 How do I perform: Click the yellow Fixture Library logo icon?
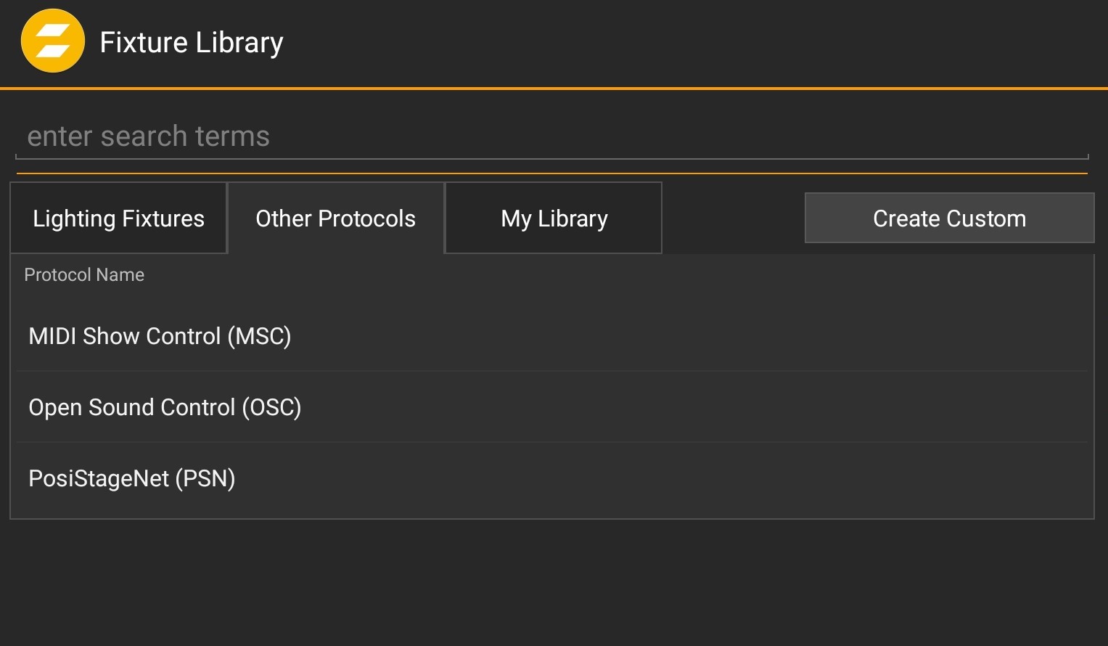pyautogui.click(x=53, y=41)
